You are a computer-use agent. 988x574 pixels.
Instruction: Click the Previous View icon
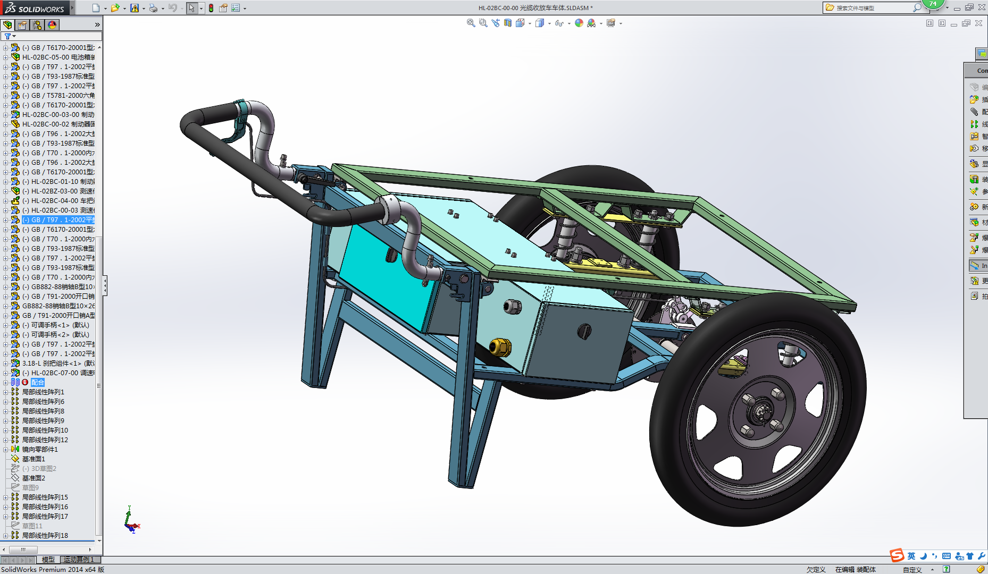(495, 23)
